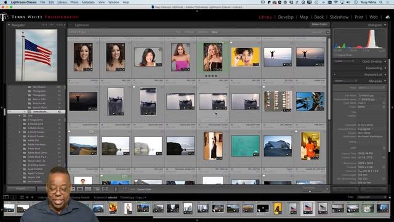Viewport: 394px width, 222px height.
Task: Click the yellow-labeled thumbnail in filmstrip
Action: (x=278, y=208)
